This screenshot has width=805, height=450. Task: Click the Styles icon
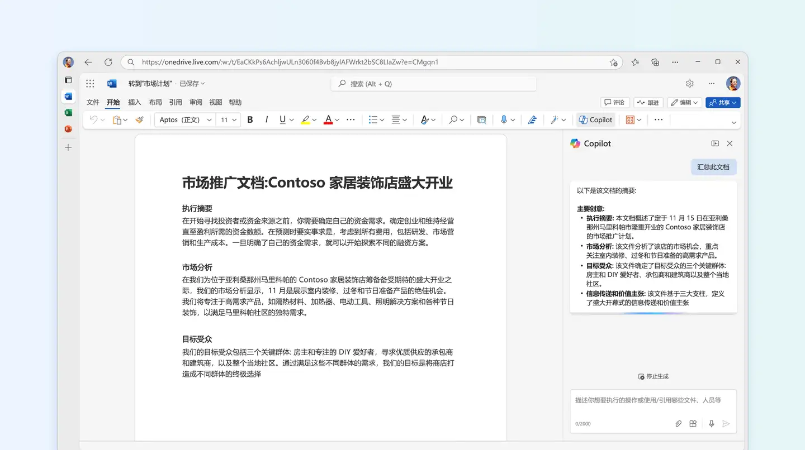click(424, 119)
